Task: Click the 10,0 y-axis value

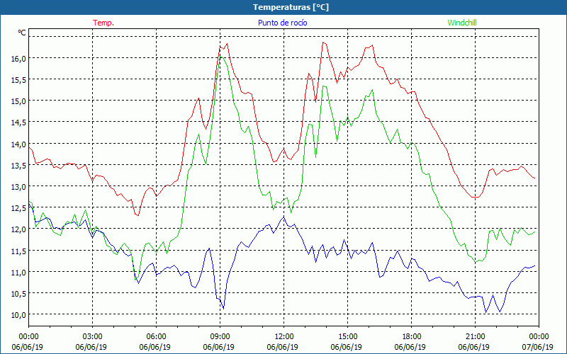Action: [x=18, y=314]
